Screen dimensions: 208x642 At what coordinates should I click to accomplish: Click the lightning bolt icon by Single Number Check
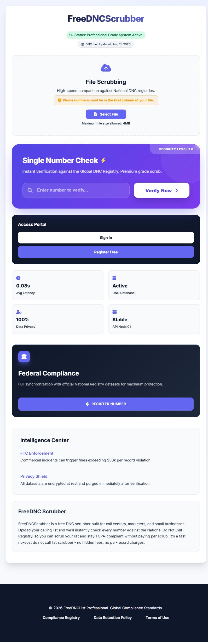pos(103,160)
